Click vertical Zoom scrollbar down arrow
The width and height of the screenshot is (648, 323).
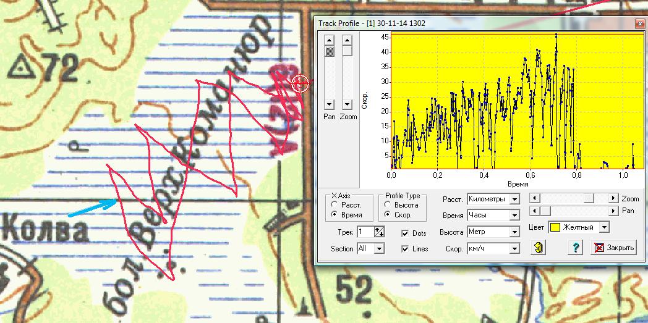[347, 104]
